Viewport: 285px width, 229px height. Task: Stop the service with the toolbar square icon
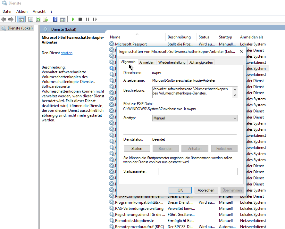click(80, 19)
